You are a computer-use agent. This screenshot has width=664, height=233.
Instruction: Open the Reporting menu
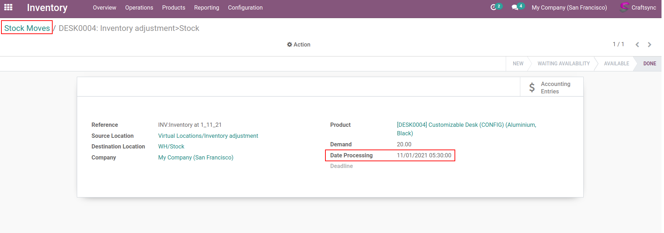point(206,7)
